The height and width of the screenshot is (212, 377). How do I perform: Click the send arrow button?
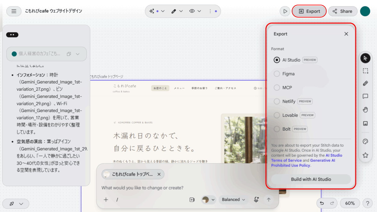pyautogui.click(x=268, y=199)
